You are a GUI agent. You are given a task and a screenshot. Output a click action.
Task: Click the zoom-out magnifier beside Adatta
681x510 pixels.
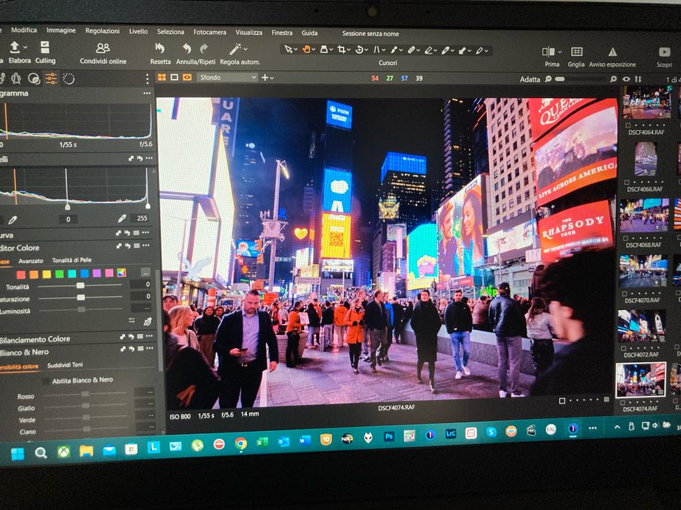pos(548,79)
